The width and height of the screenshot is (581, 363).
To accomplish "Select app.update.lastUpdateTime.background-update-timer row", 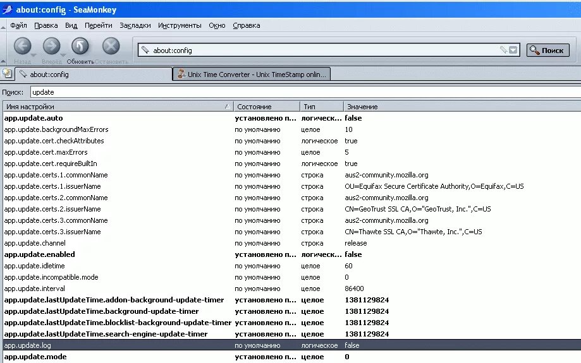I will (x=292, y=311).
